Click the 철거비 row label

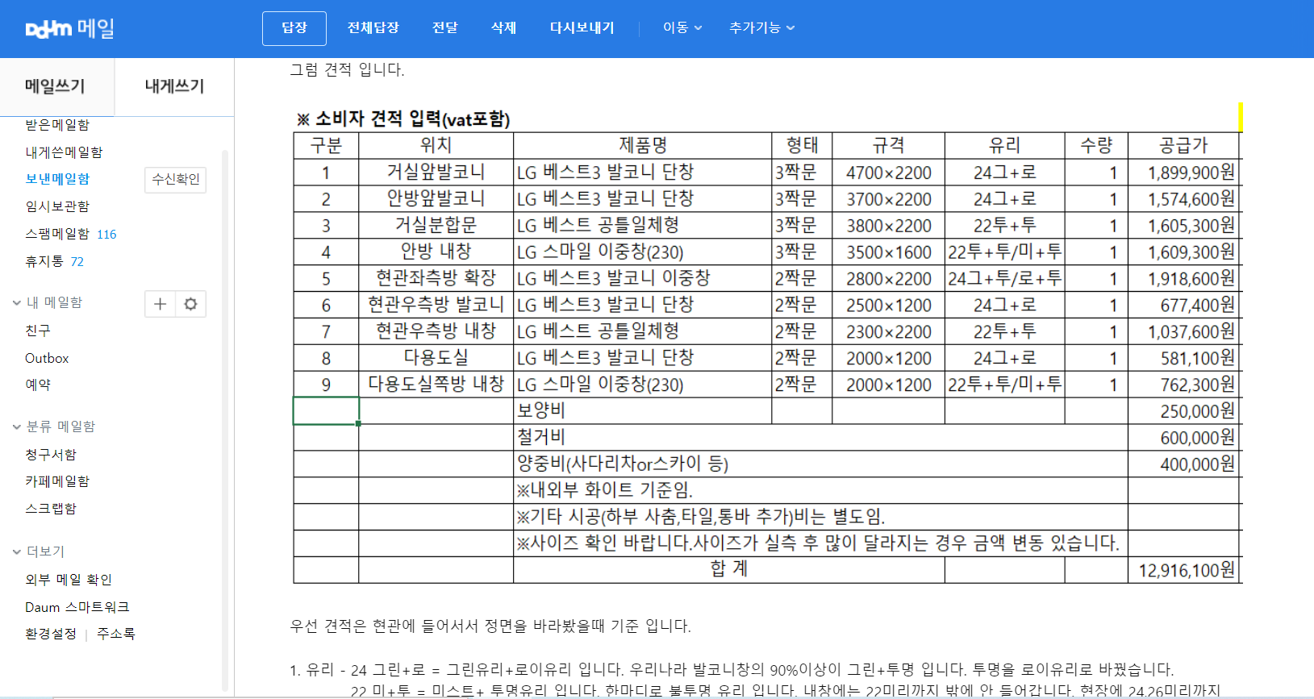point(541,437)
